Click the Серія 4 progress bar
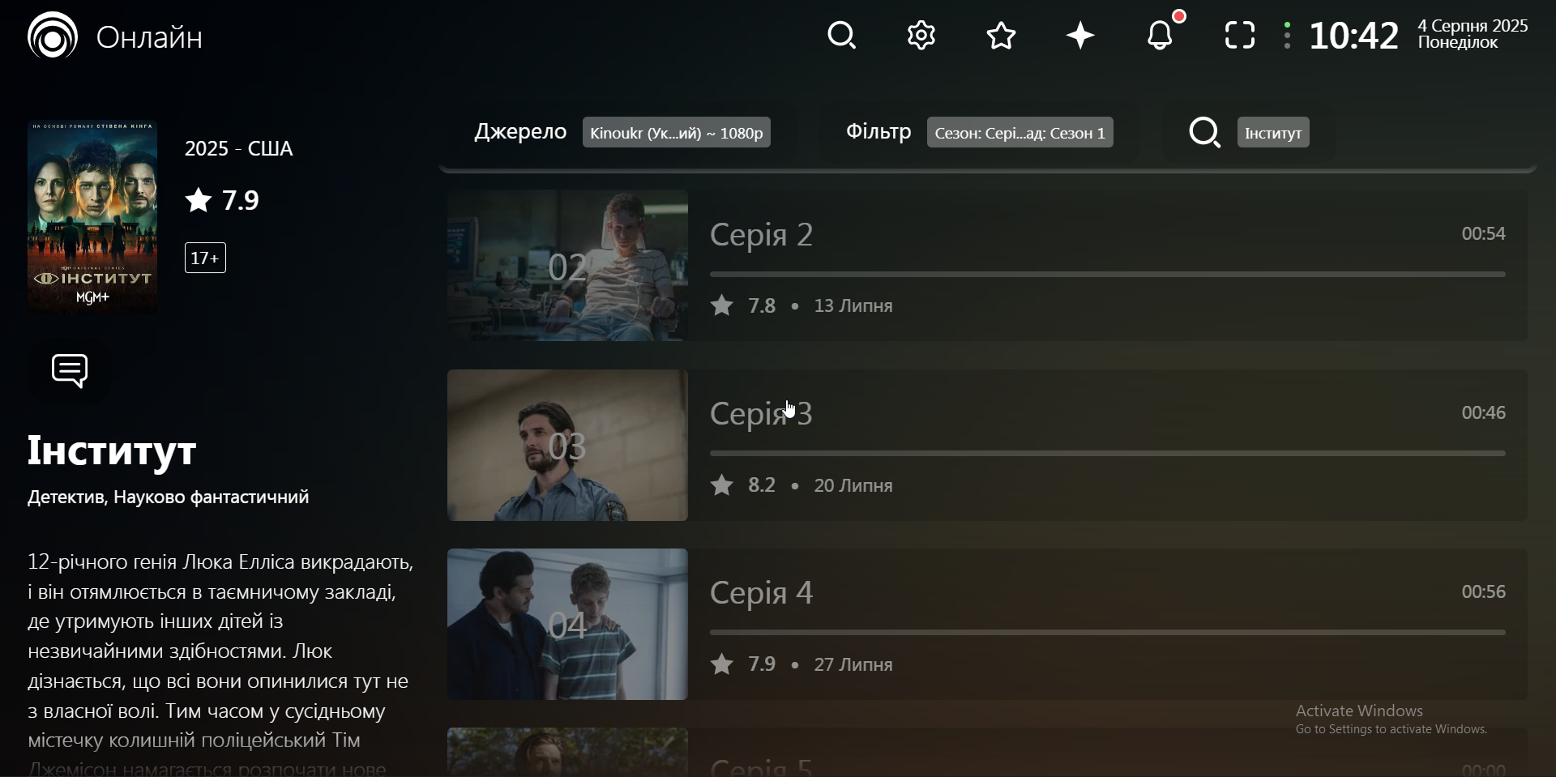 tap(1108, 633)
